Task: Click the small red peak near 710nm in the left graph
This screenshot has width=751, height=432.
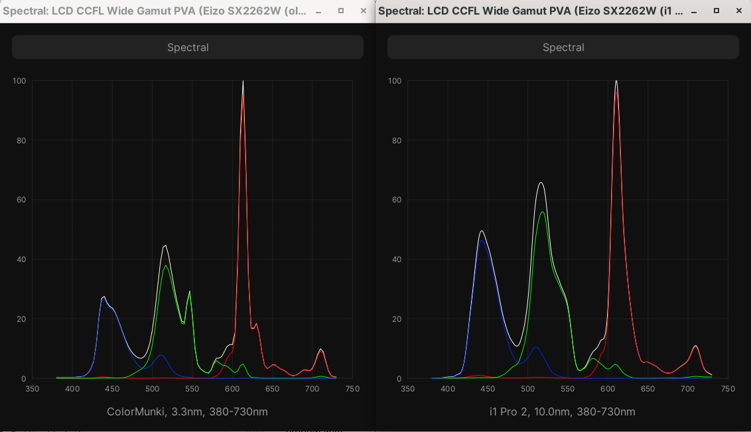Action: click(x=321, y=350)
